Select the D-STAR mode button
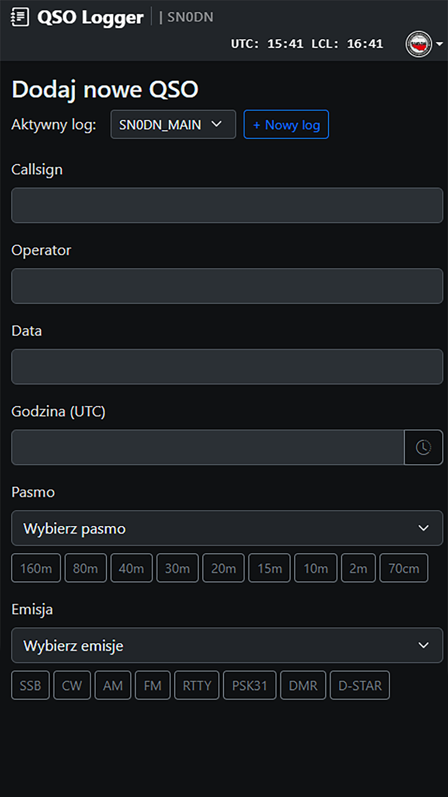Screen dimensions: 448x797 point(359,685)
